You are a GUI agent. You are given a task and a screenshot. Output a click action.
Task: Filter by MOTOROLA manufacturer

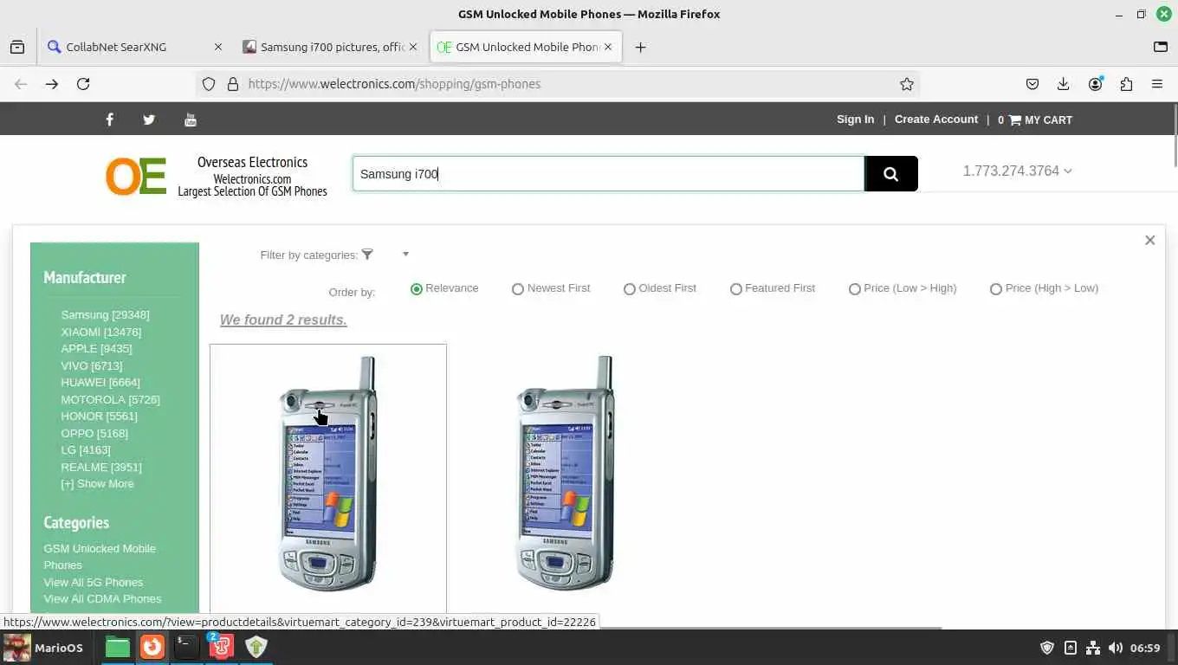110,399
